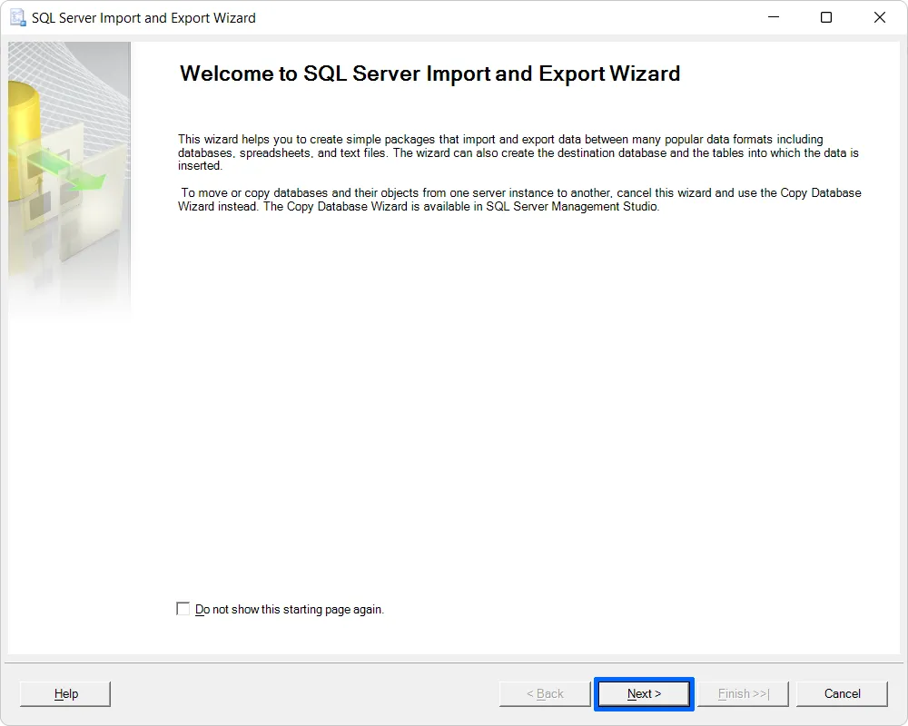Click the 'SQL Server Import and Export Wizard' title text
908x726 pixels.
143,18
